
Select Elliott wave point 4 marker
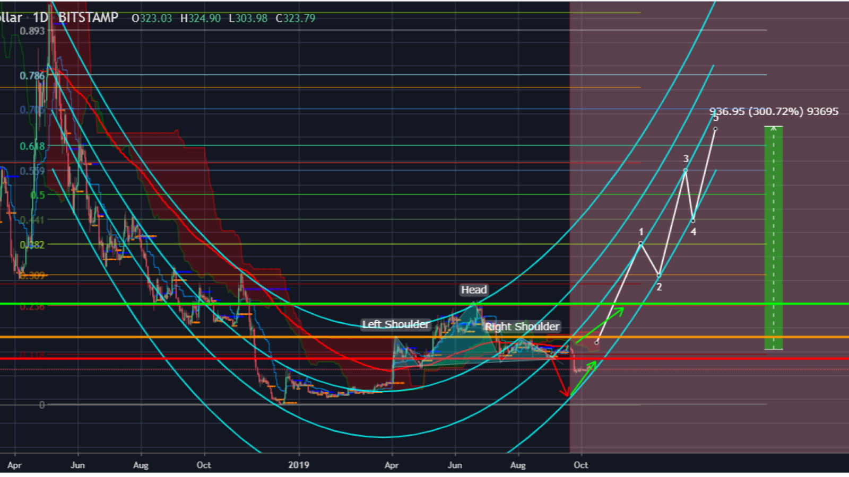pyautogui.click(x=693, y=220)
